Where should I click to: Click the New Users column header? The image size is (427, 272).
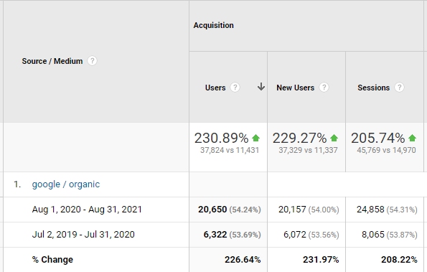pyautogui.click(x=295, y=88)
